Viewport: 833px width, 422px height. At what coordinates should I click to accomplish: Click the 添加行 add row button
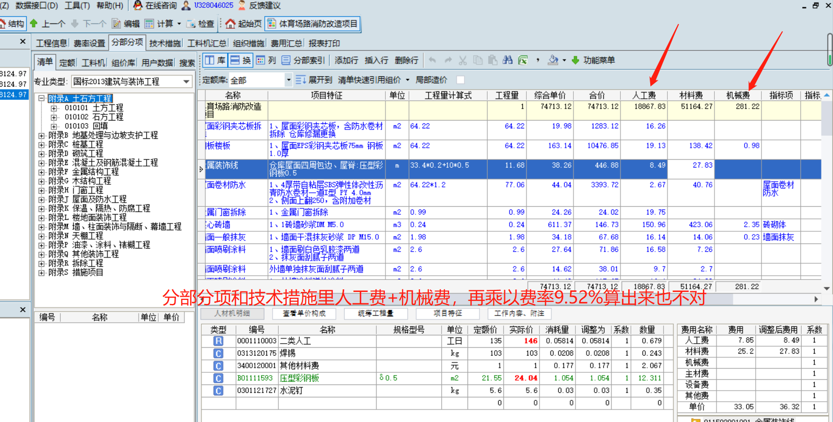[346, 60]
